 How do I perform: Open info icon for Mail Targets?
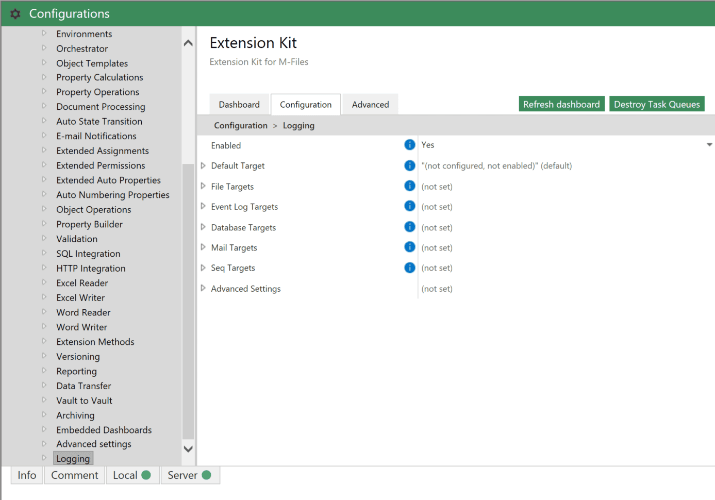click(410, 247)
